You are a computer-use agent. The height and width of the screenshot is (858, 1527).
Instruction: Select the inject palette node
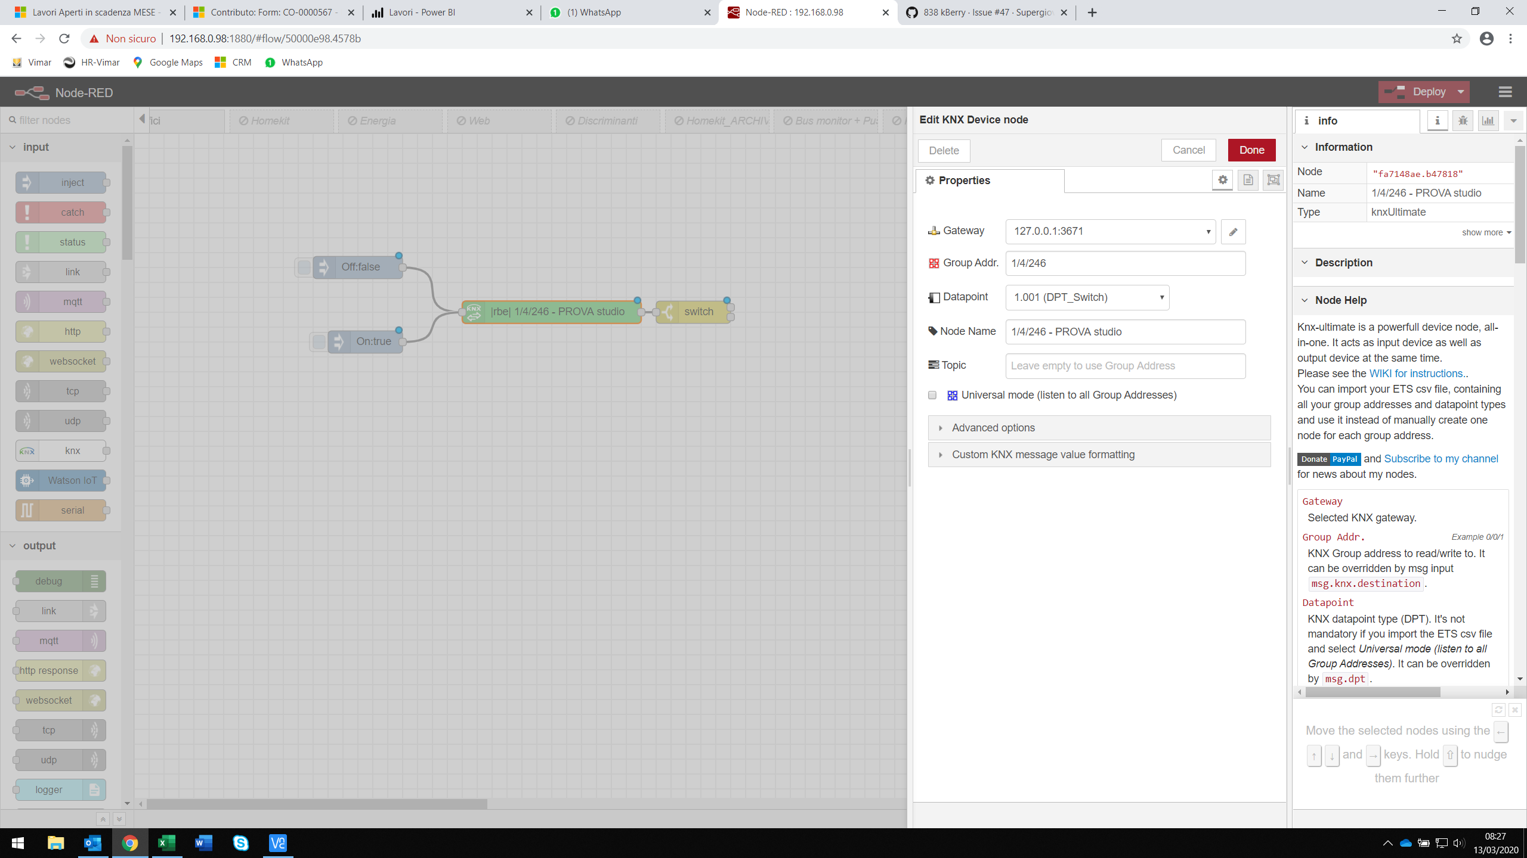click(x=61, y=183)
